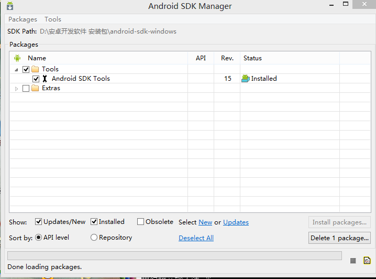Maximize the Android SDK Manager window
Viewport: 376px width, 279px height.
(x=346, y=4)
